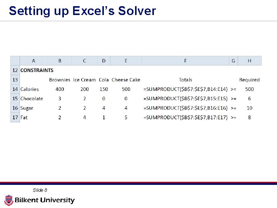The height and width of the screenshot is (208, 277).
Task: Click column H header
Action: click(249, 60)
